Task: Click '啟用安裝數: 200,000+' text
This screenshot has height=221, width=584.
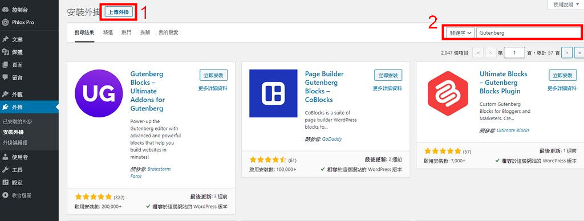Action: click(98, 207)
